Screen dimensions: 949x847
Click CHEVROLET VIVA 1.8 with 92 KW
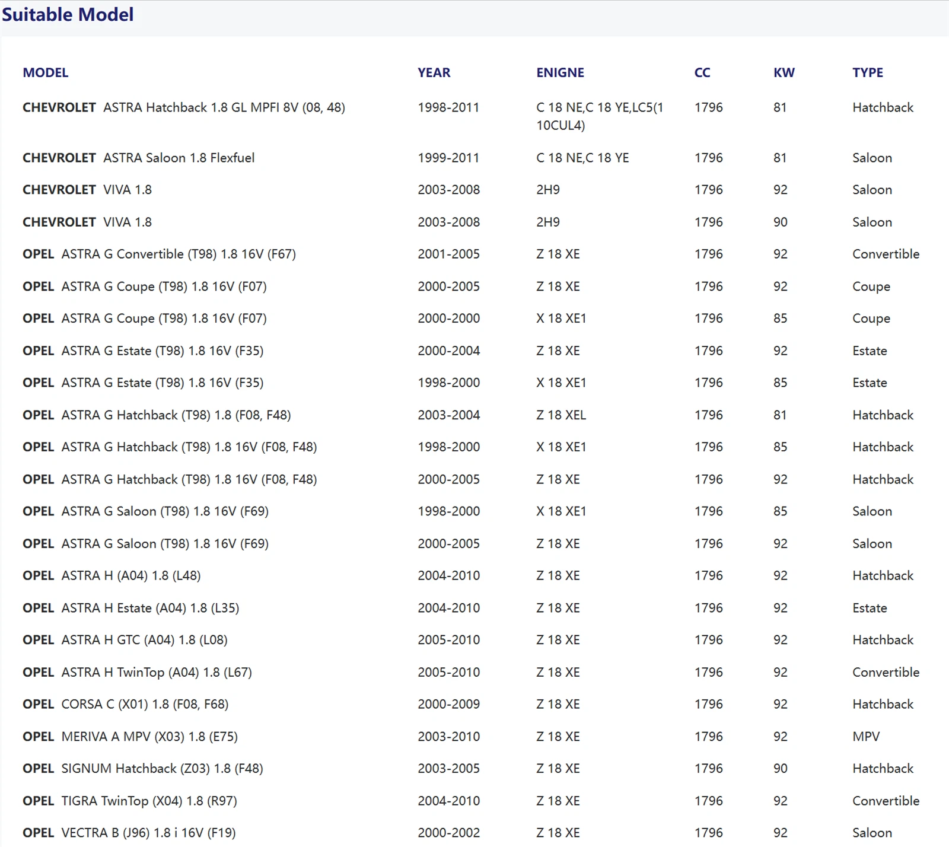[87, 190]
